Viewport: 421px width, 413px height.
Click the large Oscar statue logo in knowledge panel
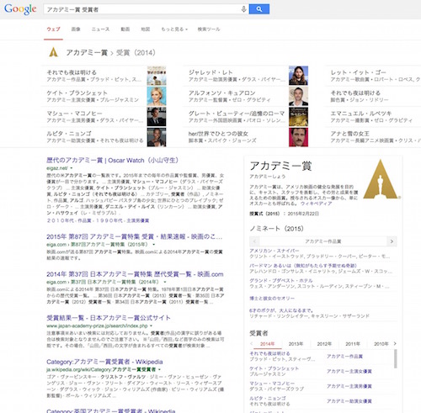pos(381,179)
